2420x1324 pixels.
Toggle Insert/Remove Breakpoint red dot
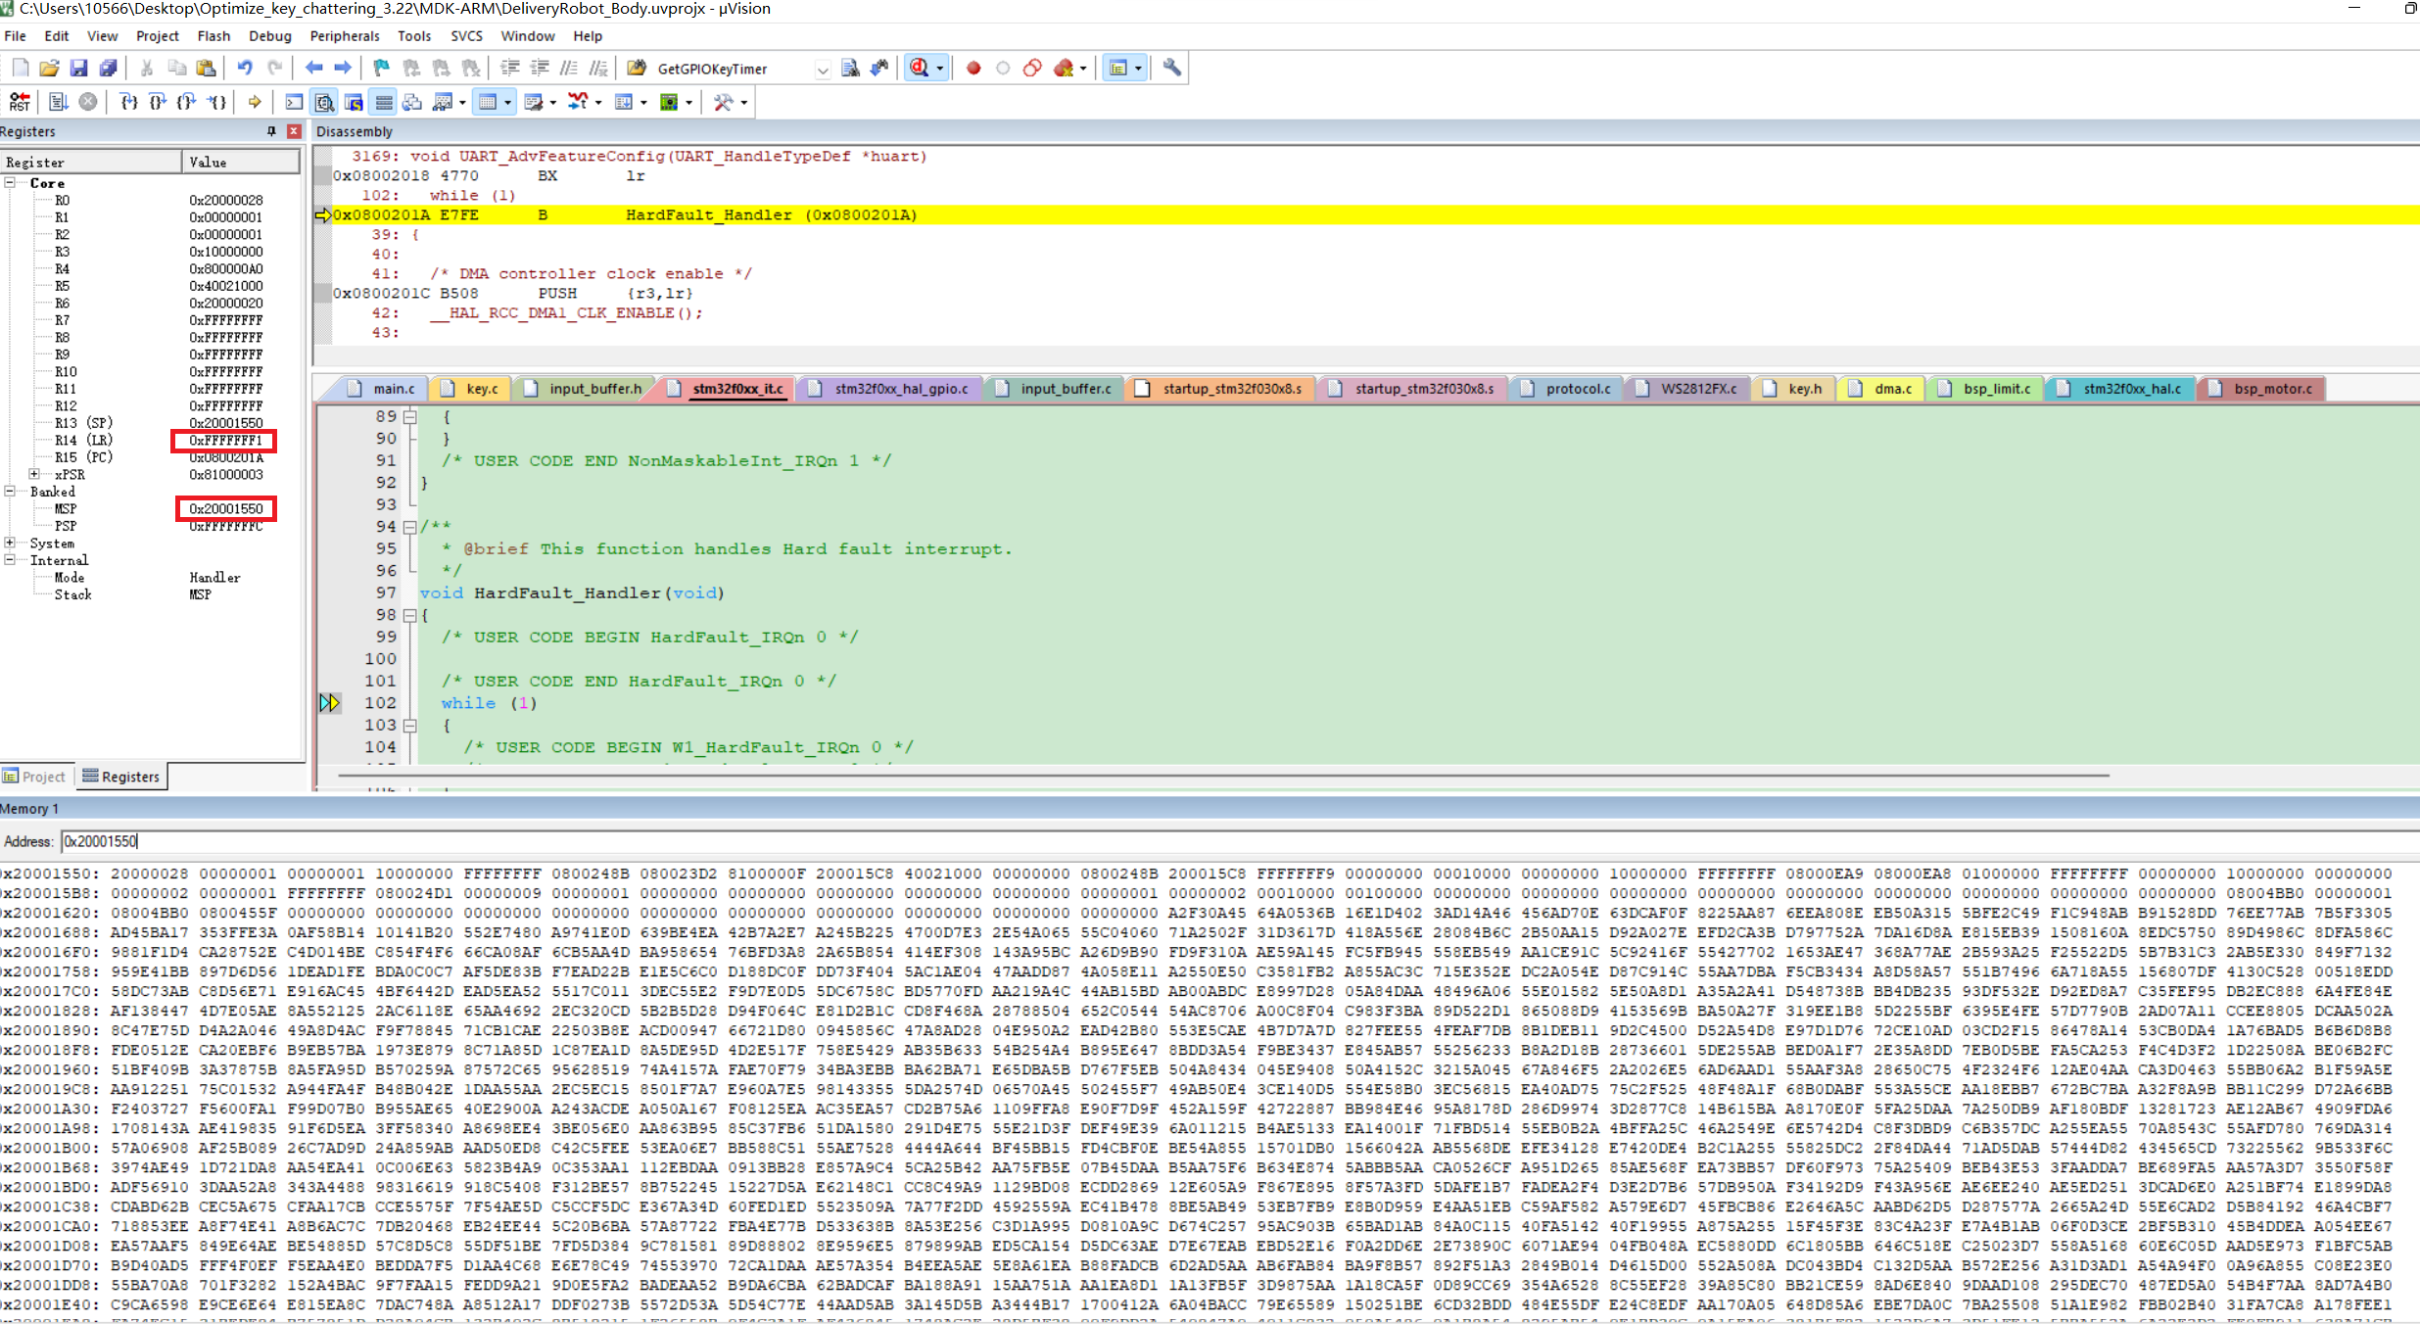tap(973, 68)
